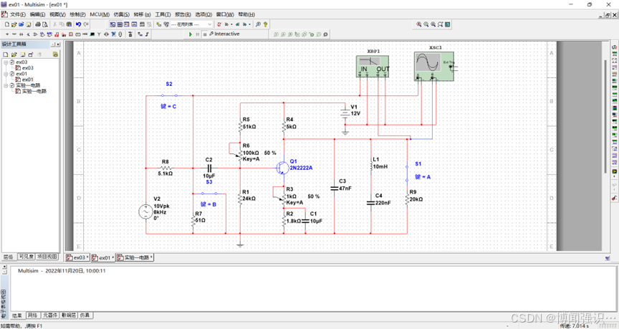
Task: Collapse the ex03 tree node
Action: (6, 62)
